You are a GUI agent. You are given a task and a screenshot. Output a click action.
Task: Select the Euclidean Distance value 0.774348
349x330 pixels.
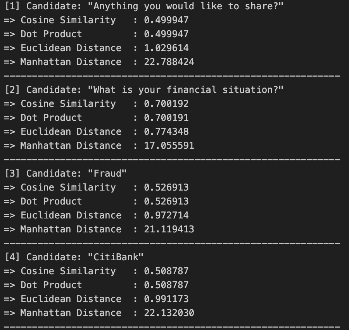click(x=166, y=132)
